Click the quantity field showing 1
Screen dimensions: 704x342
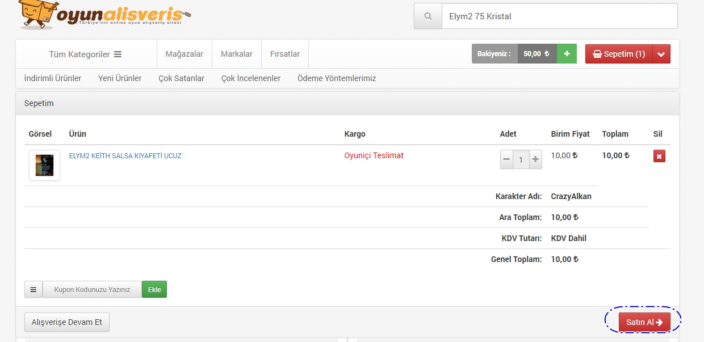521,159
